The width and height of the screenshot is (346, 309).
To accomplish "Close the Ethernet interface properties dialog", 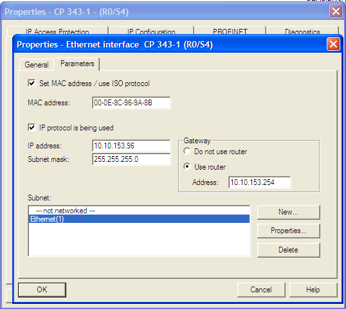I will 333,44.
